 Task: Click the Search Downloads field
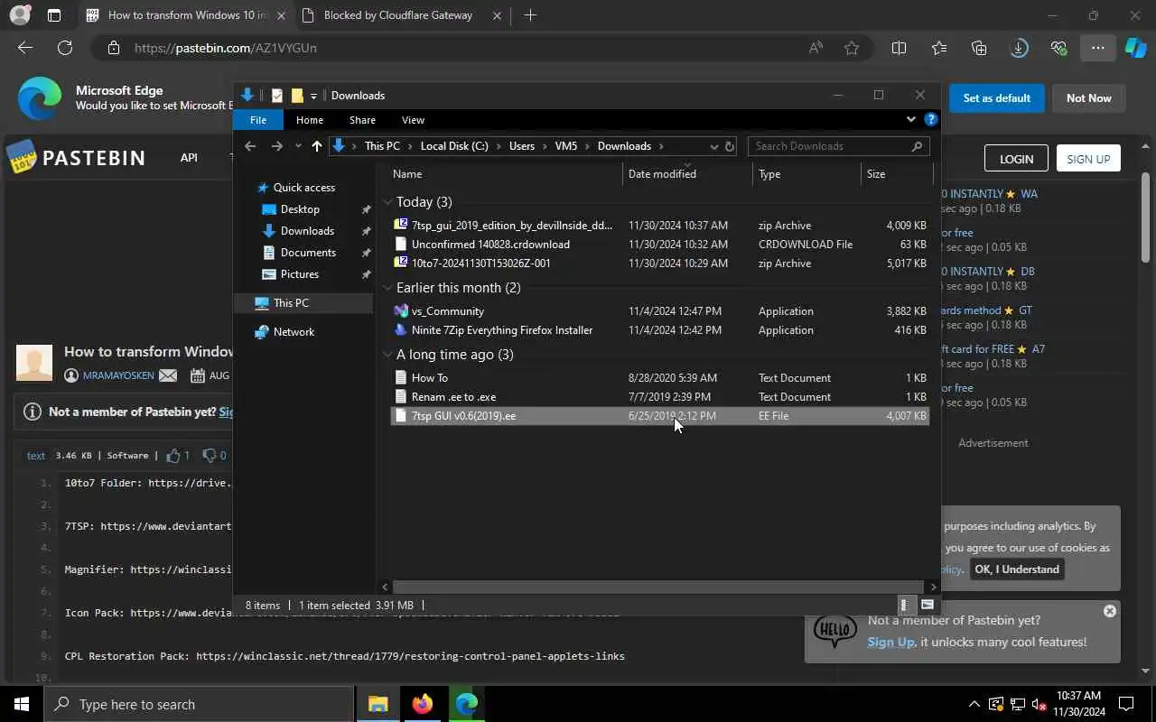838,146
